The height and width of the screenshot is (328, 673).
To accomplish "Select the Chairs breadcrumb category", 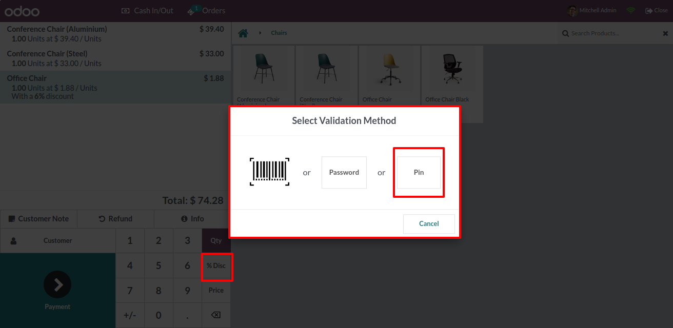I will tap(279, 33).
